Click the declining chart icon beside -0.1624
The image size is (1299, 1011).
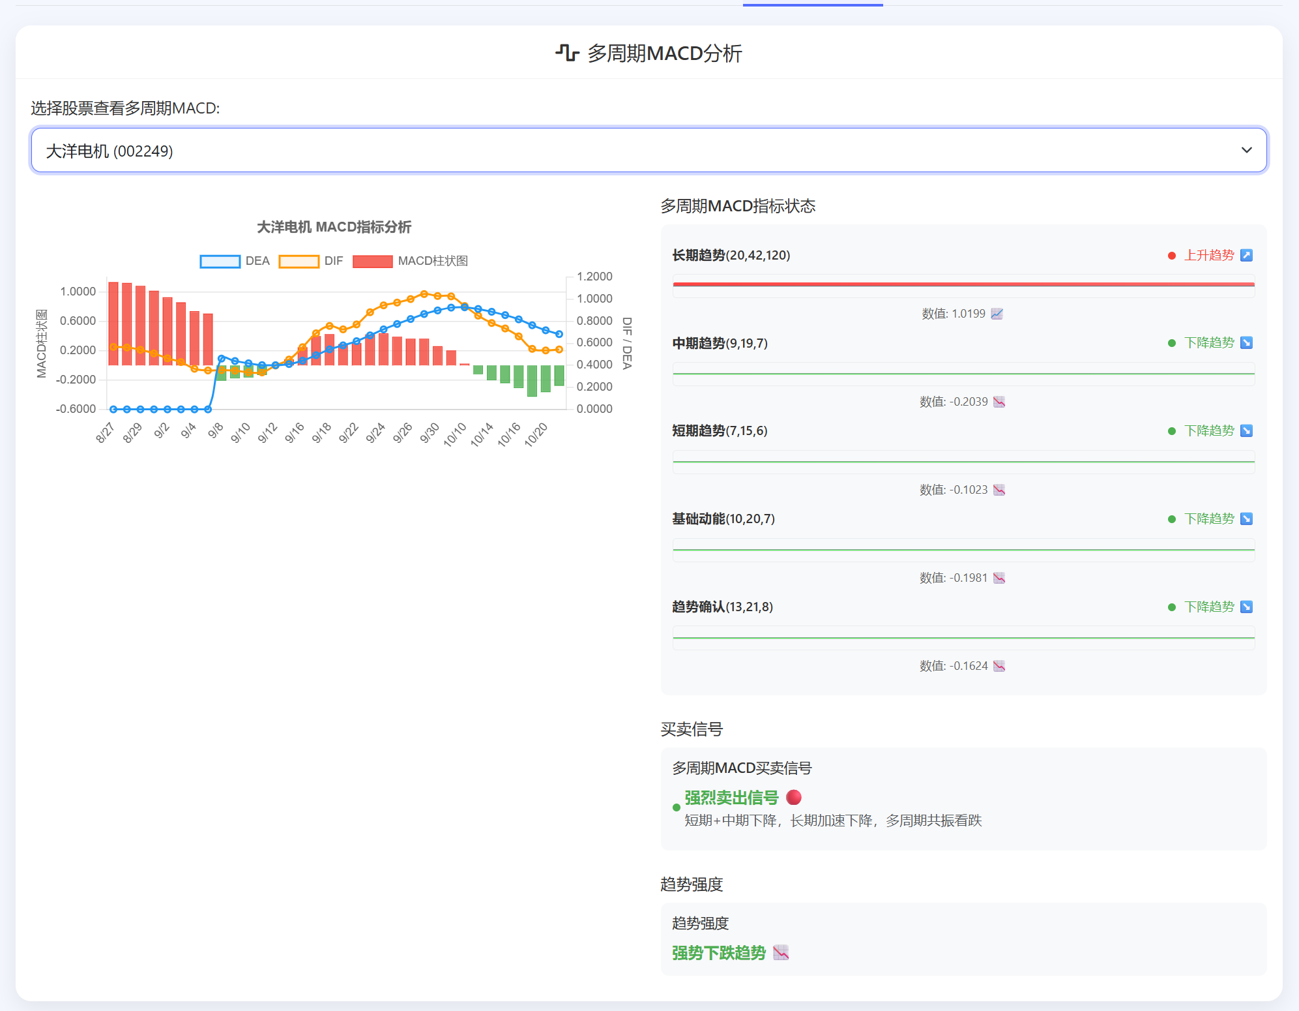999,666
